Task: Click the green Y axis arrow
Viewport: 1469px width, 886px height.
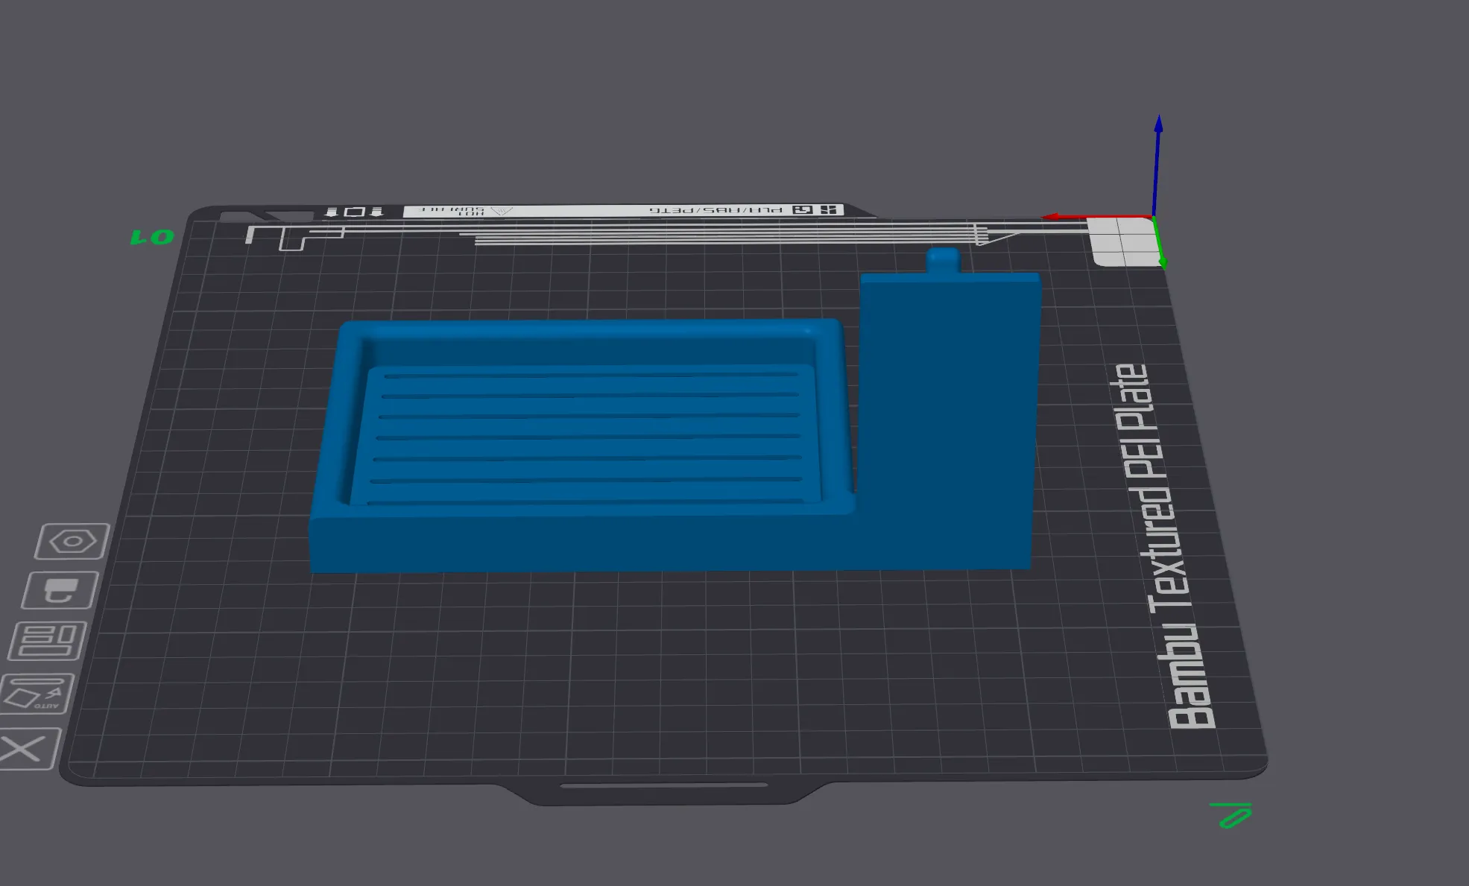Action: [x=1160, y=246]
